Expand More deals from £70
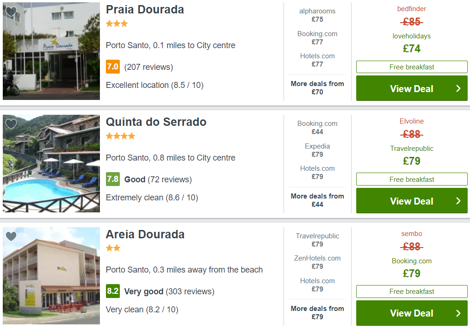 click(317, 88)
